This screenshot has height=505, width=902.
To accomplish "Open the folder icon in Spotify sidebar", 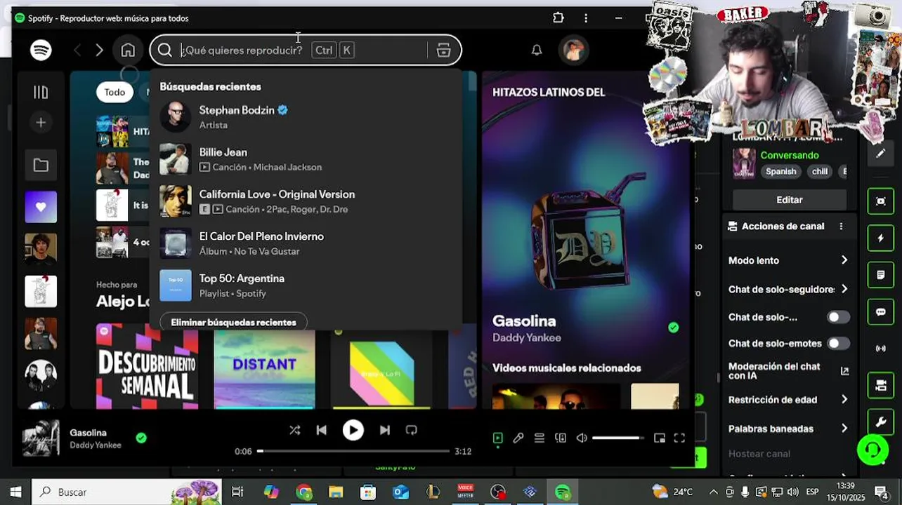I will tap(41, 166).
